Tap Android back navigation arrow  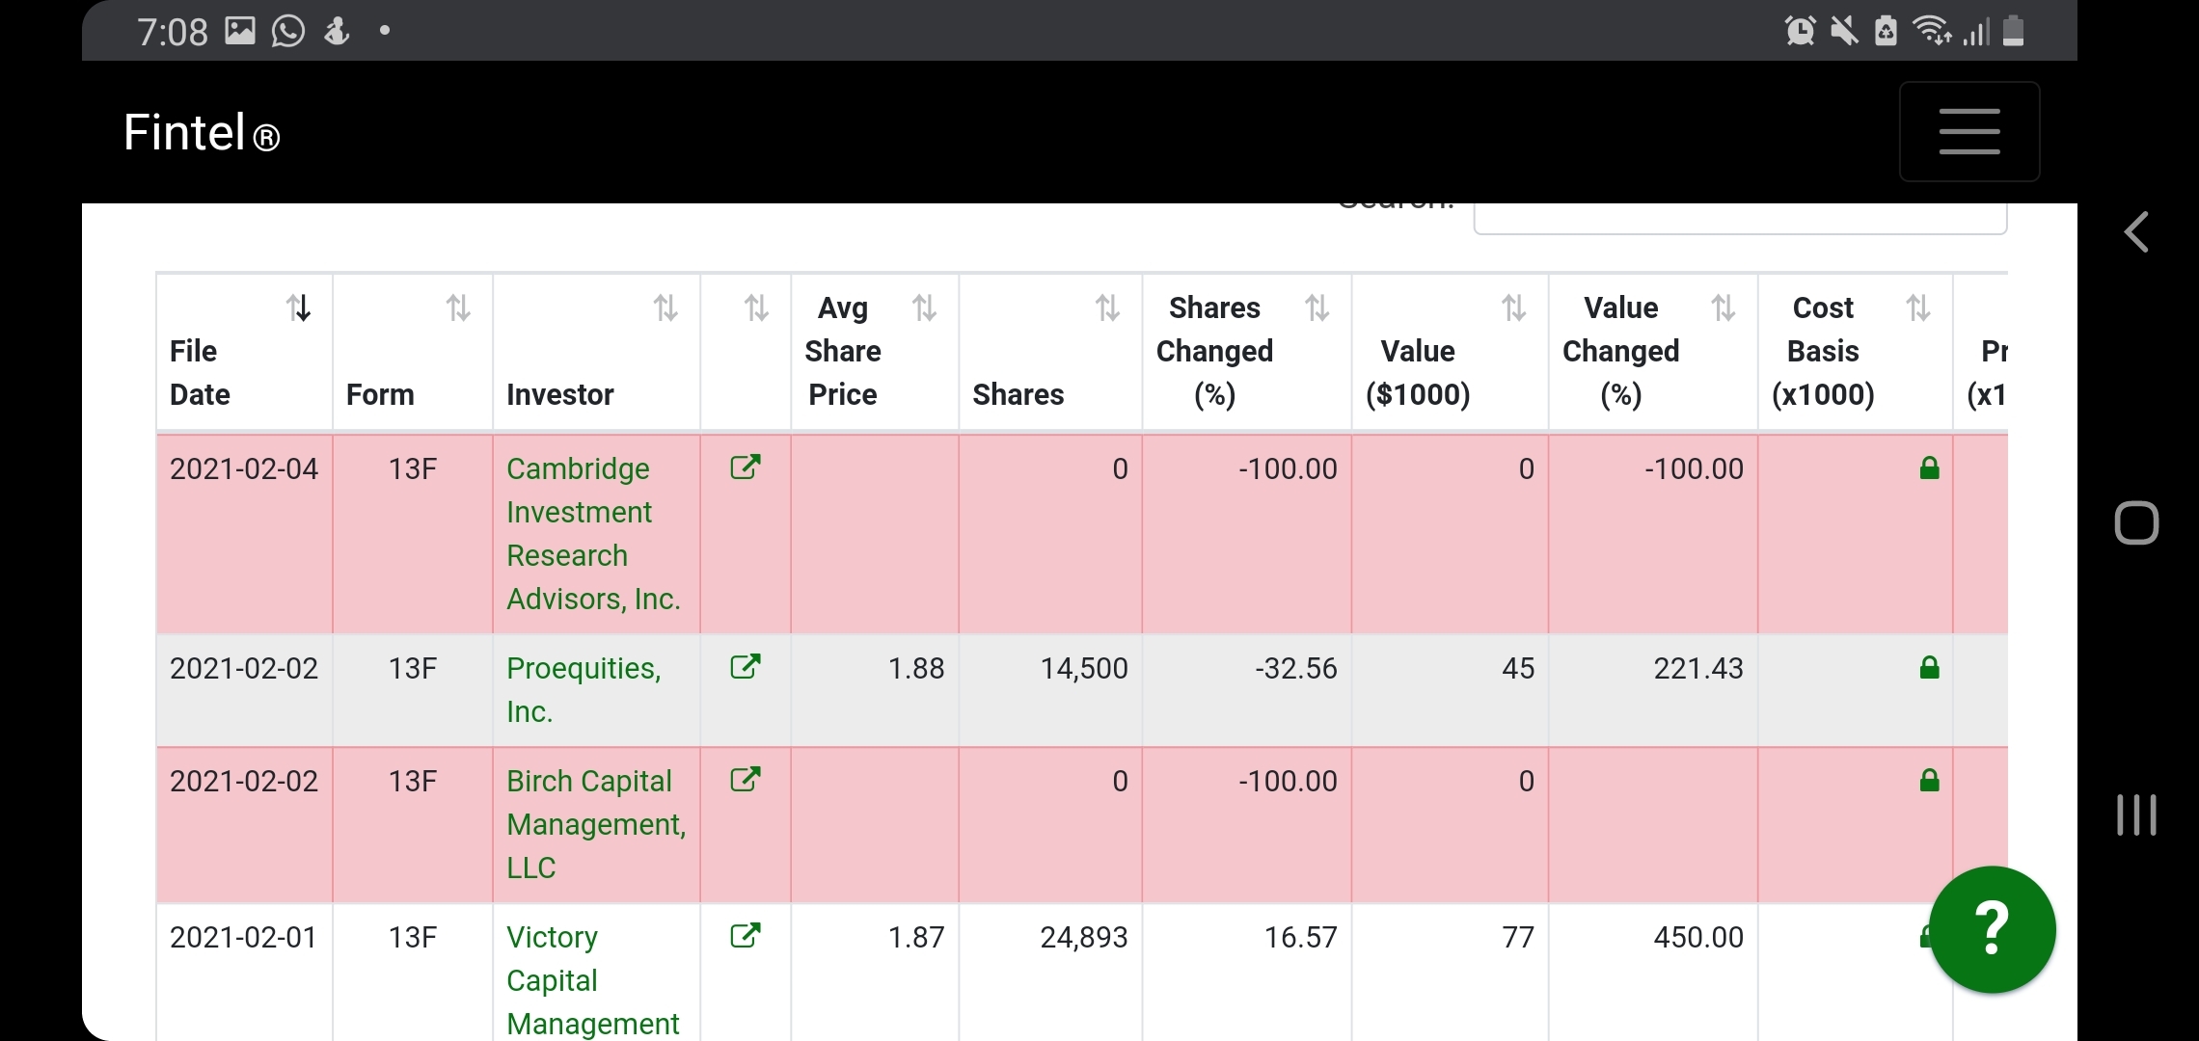[2136, 232]
